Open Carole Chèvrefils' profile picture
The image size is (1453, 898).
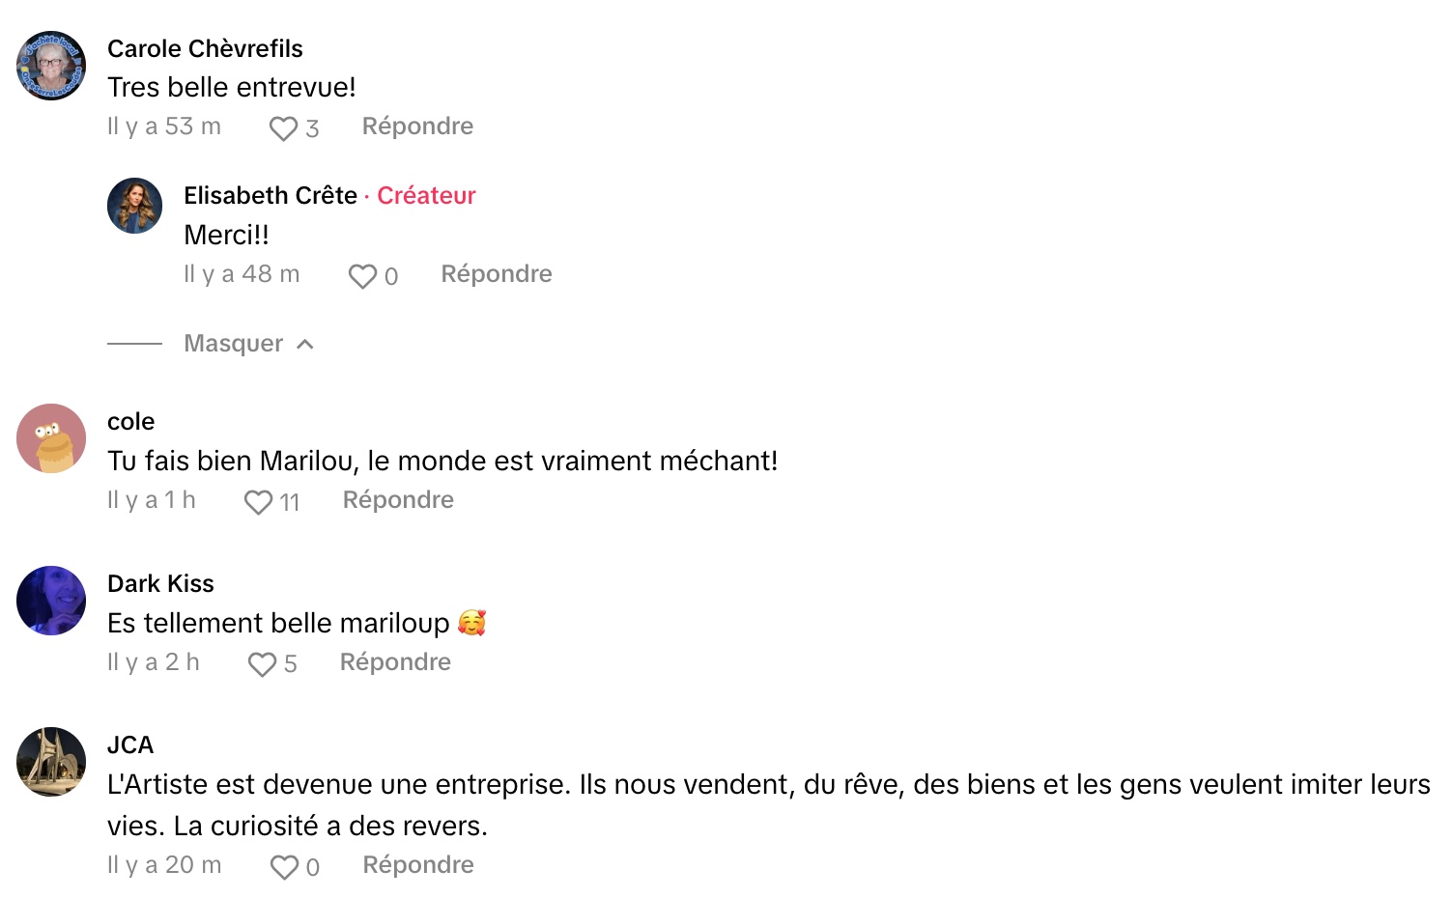(x=51, y=66)
